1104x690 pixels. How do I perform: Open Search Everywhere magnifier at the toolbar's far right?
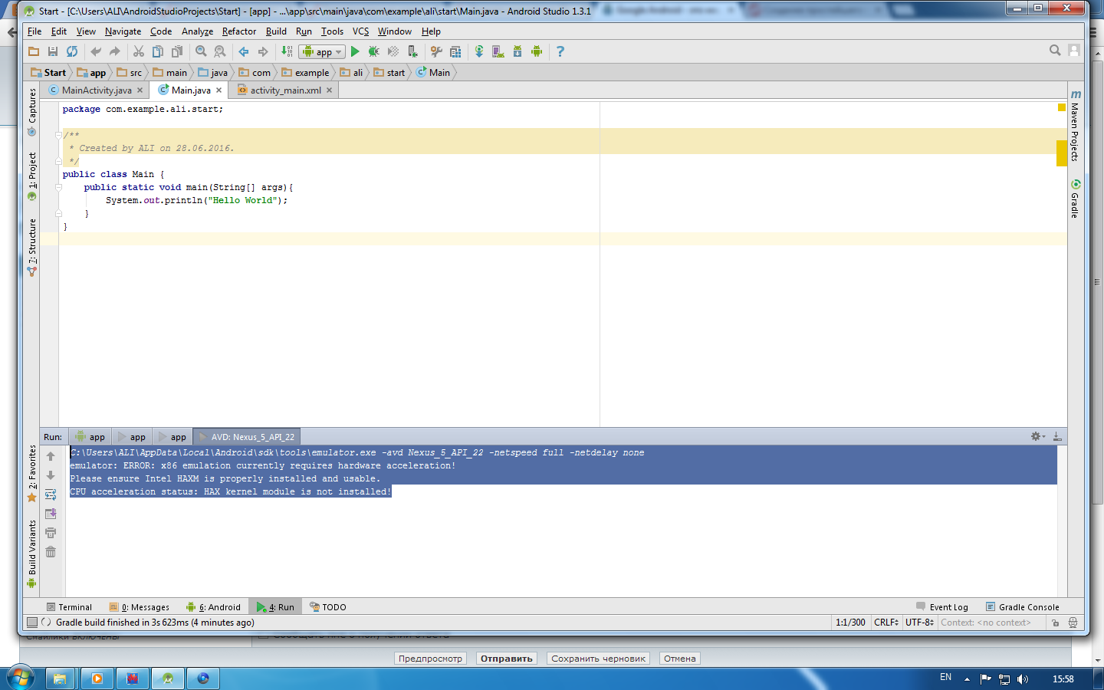1055,51
